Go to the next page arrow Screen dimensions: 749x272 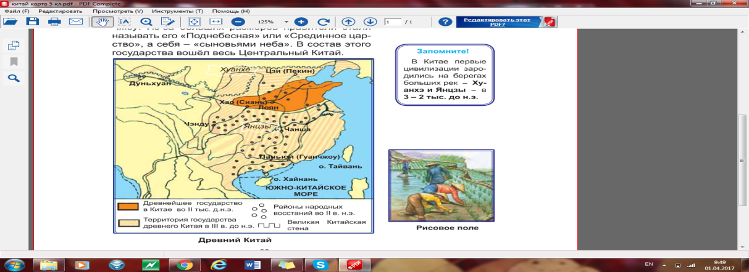[x=370, y=22]
